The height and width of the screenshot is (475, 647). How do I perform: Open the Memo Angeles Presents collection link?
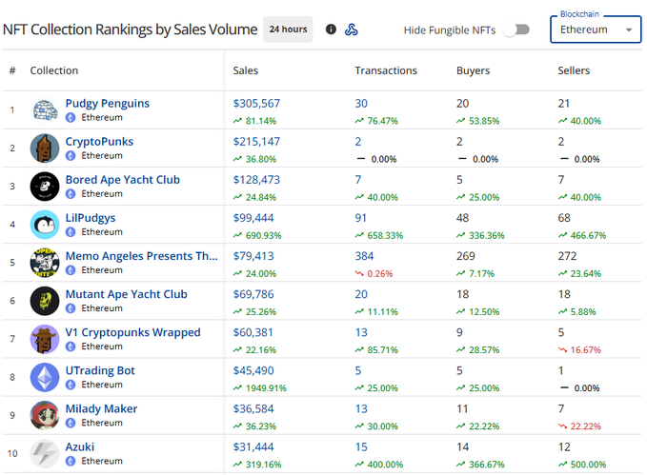pyautogui.click(x=142, y=256)
